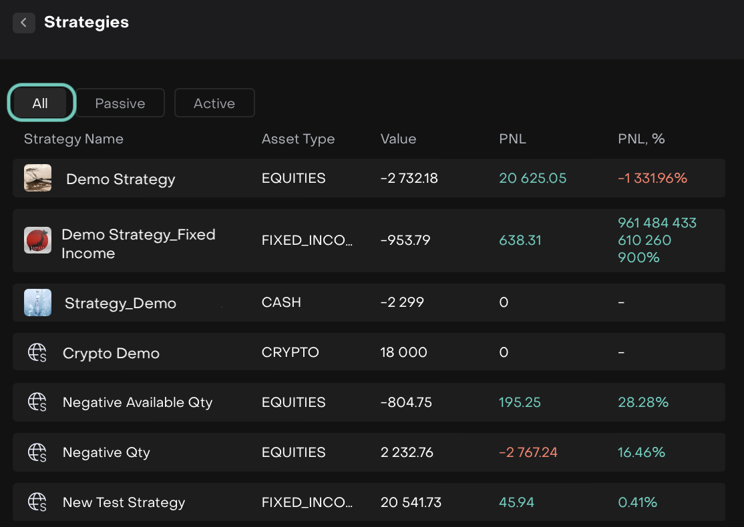Open the Crypto Demo strategy row
Image resolution: width=744 pixels, height=527 pixels.
click(111, 353)
